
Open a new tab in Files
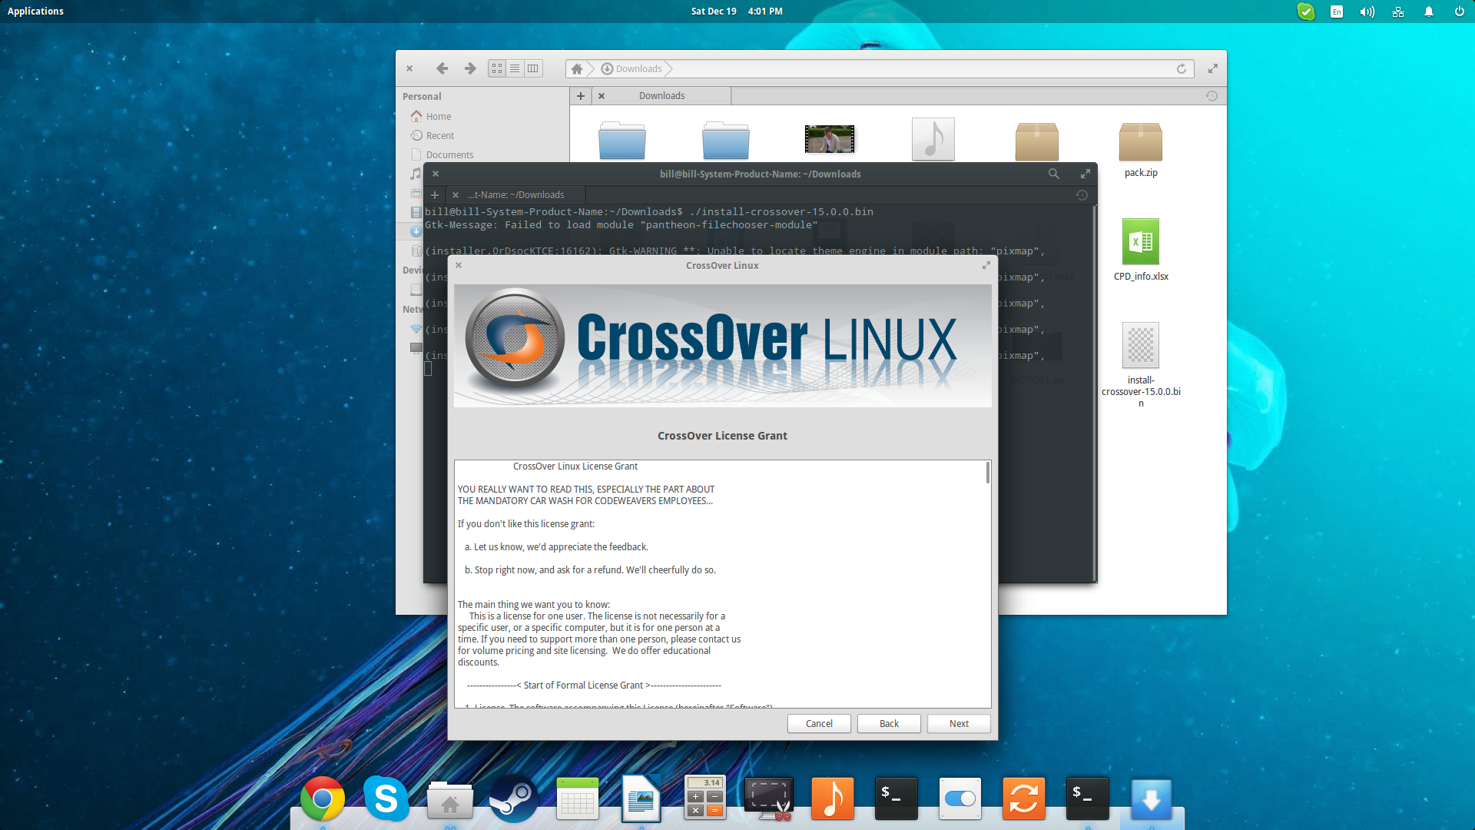[x=581, y=95]
